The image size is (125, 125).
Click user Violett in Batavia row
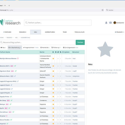(x=75, y=66)
